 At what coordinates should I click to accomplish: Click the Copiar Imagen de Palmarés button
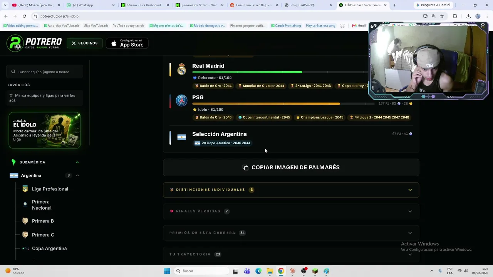click(x=291, y=167)
